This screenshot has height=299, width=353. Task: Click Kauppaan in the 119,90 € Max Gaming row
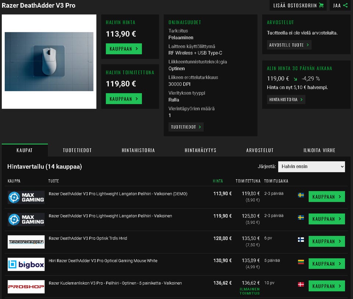coord(327,219)
